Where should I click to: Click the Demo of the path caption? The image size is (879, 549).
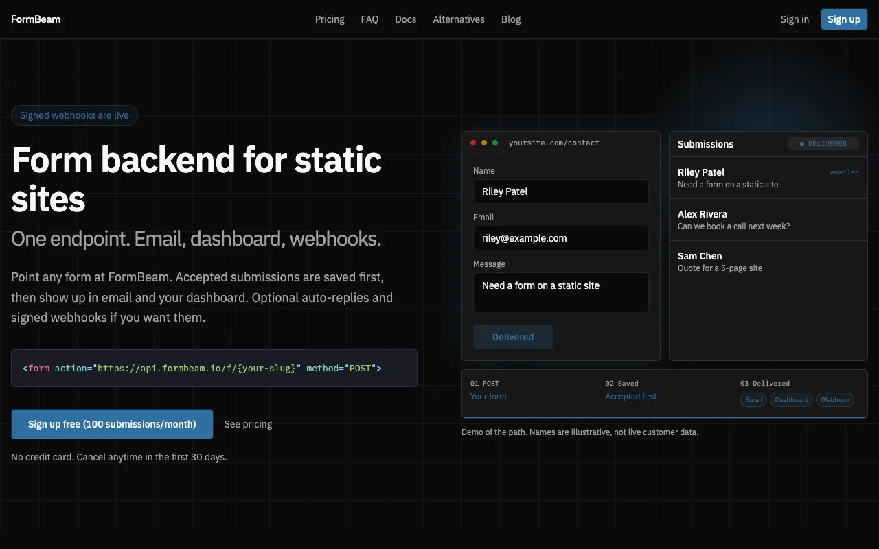coord(580,432)
